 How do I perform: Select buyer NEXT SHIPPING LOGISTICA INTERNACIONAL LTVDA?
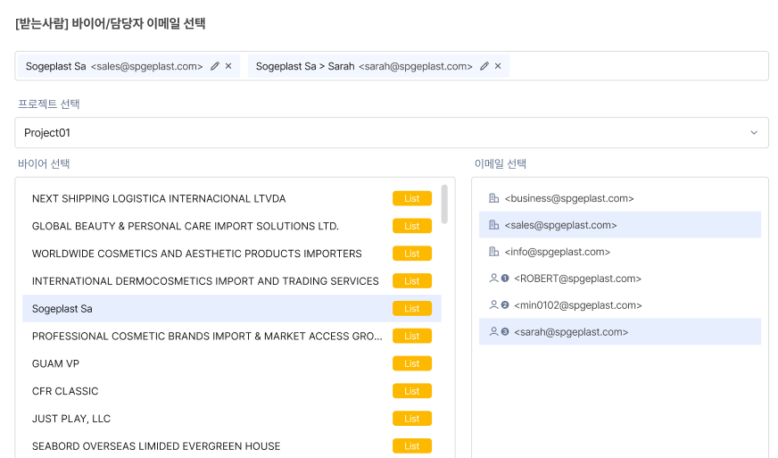(x=159, y=198)
